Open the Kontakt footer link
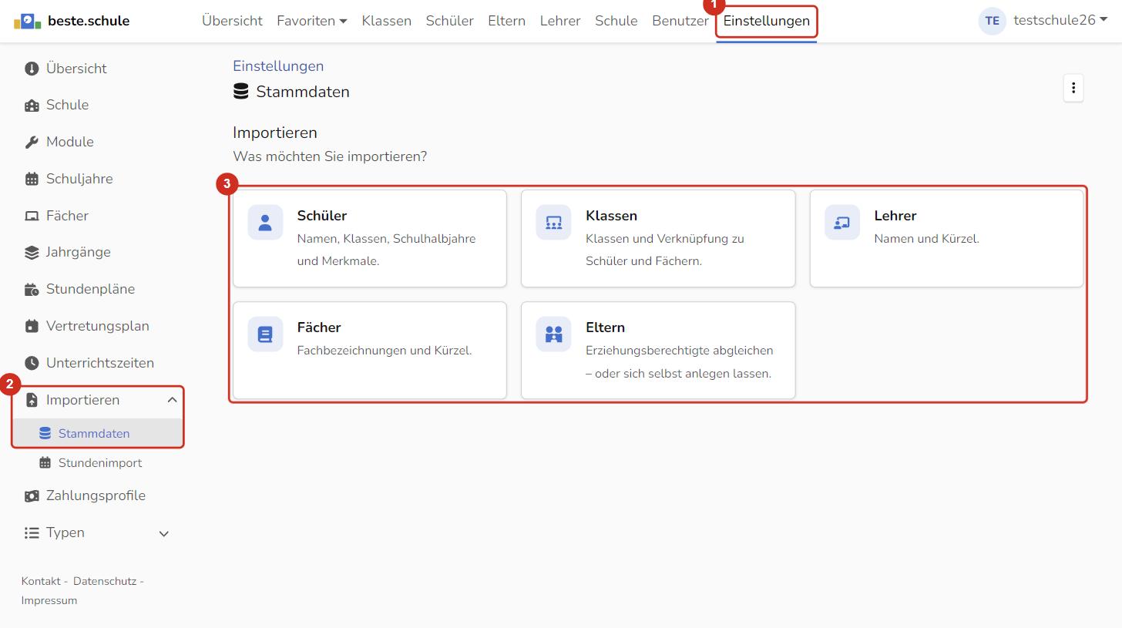Image resolution: width=1122 pixels, height=628 pixels. (x=41, y=581)
